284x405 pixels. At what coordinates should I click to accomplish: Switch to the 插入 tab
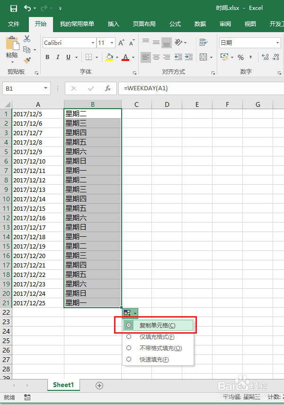[113, 24]
